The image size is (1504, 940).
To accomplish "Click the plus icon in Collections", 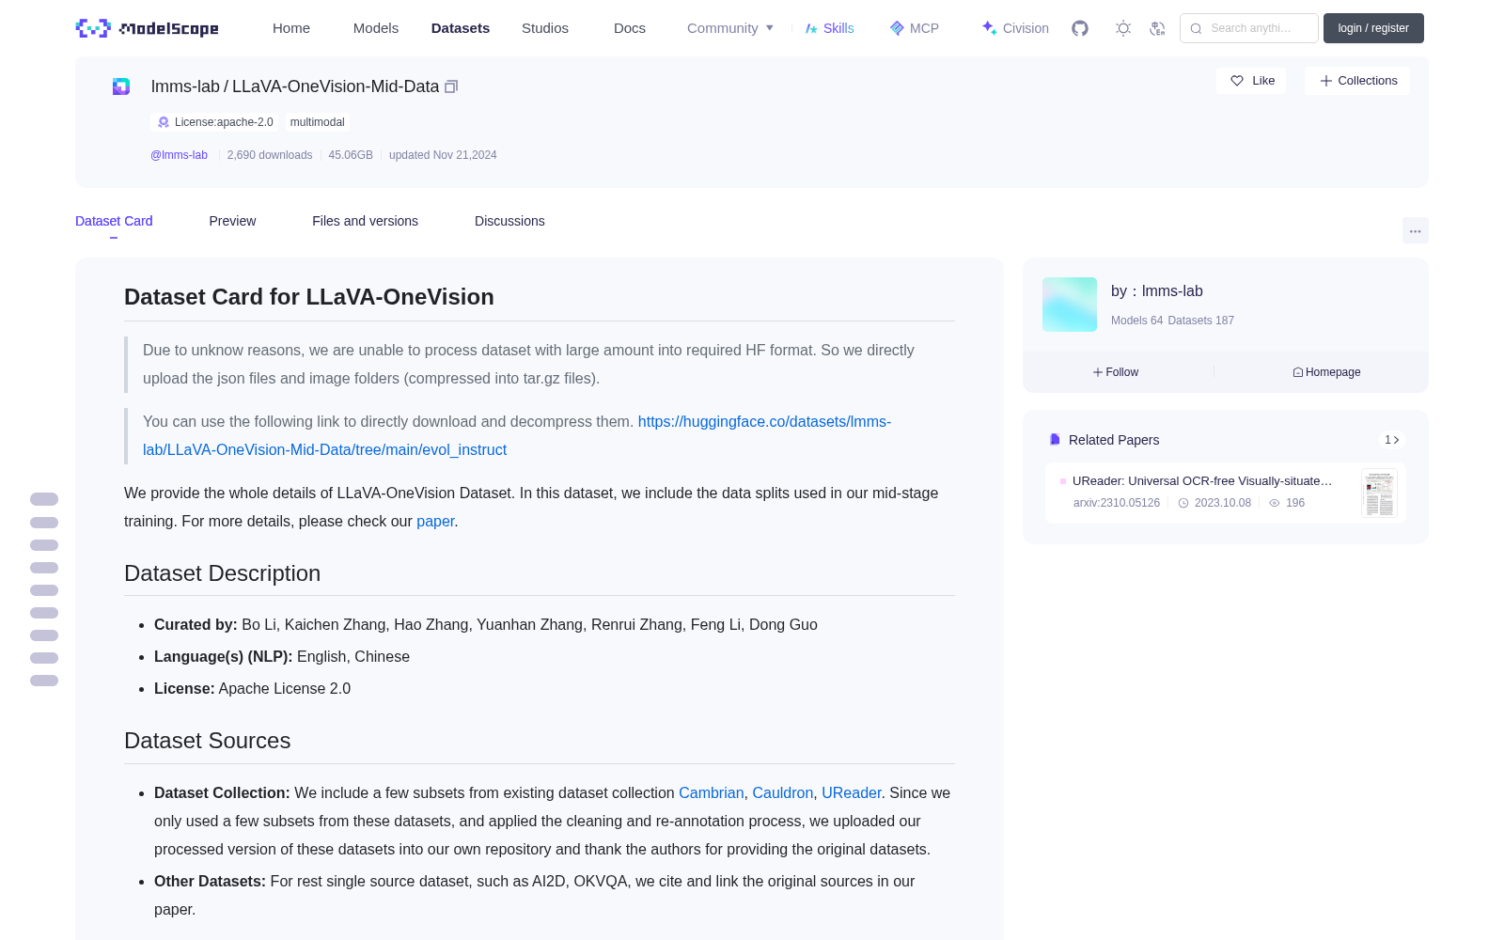I will pos(1326,81).
